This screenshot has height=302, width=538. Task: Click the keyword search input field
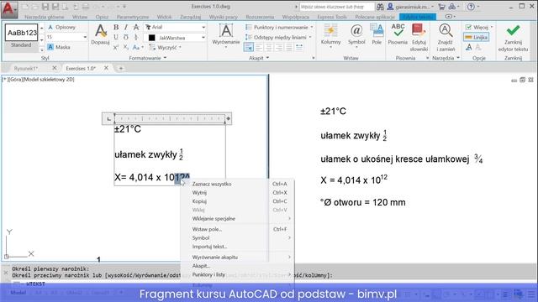[337, 7]
